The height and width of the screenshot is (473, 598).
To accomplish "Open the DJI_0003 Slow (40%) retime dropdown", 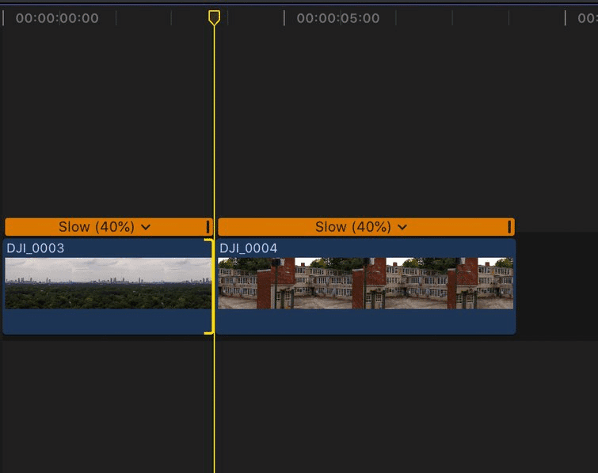I will point(146,227).
